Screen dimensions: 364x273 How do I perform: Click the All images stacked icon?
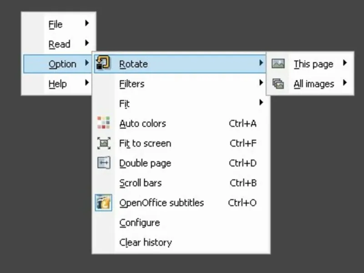click(x=278, y=84)
